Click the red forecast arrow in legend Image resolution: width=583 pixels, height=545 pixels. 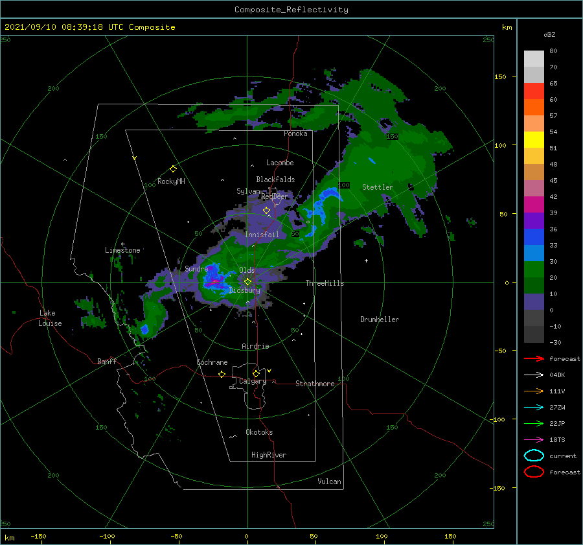[534, 358]
